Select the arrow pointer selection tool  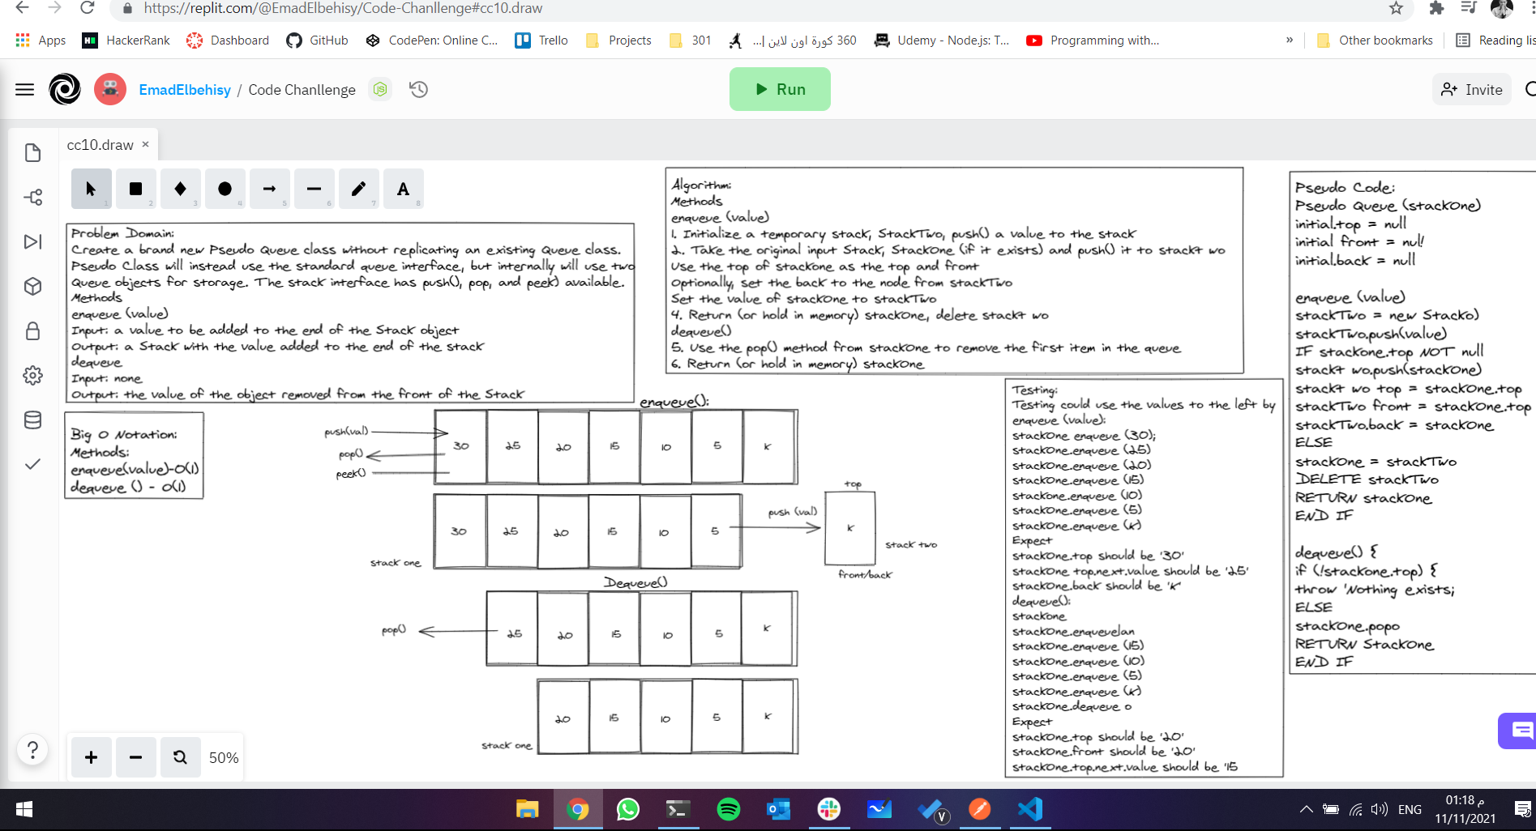[x=91, y=189]
